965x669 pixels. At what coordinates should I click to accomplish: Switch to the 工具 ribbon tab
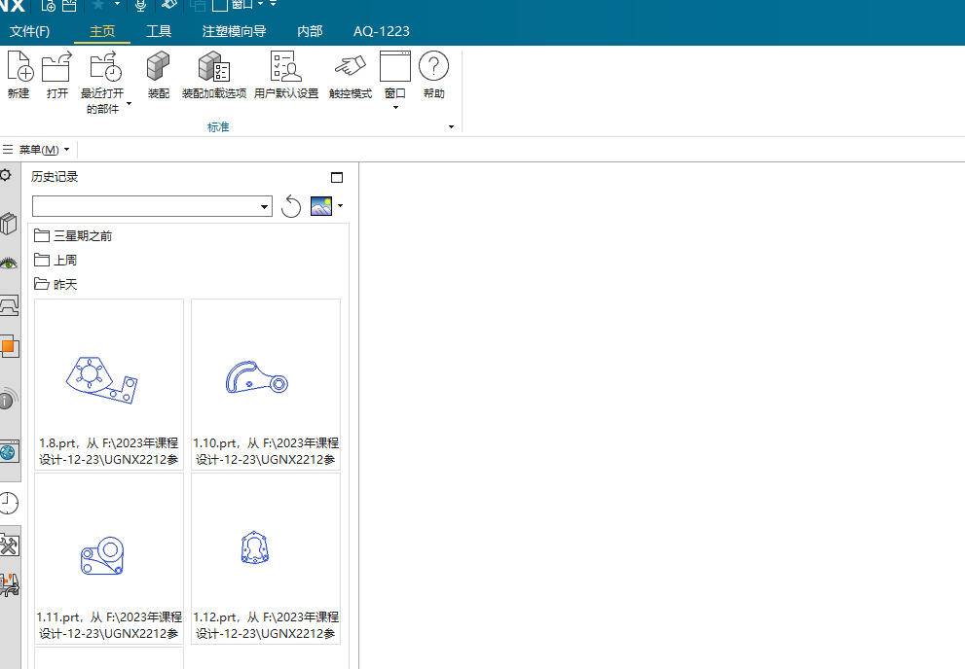click(159, 31)
